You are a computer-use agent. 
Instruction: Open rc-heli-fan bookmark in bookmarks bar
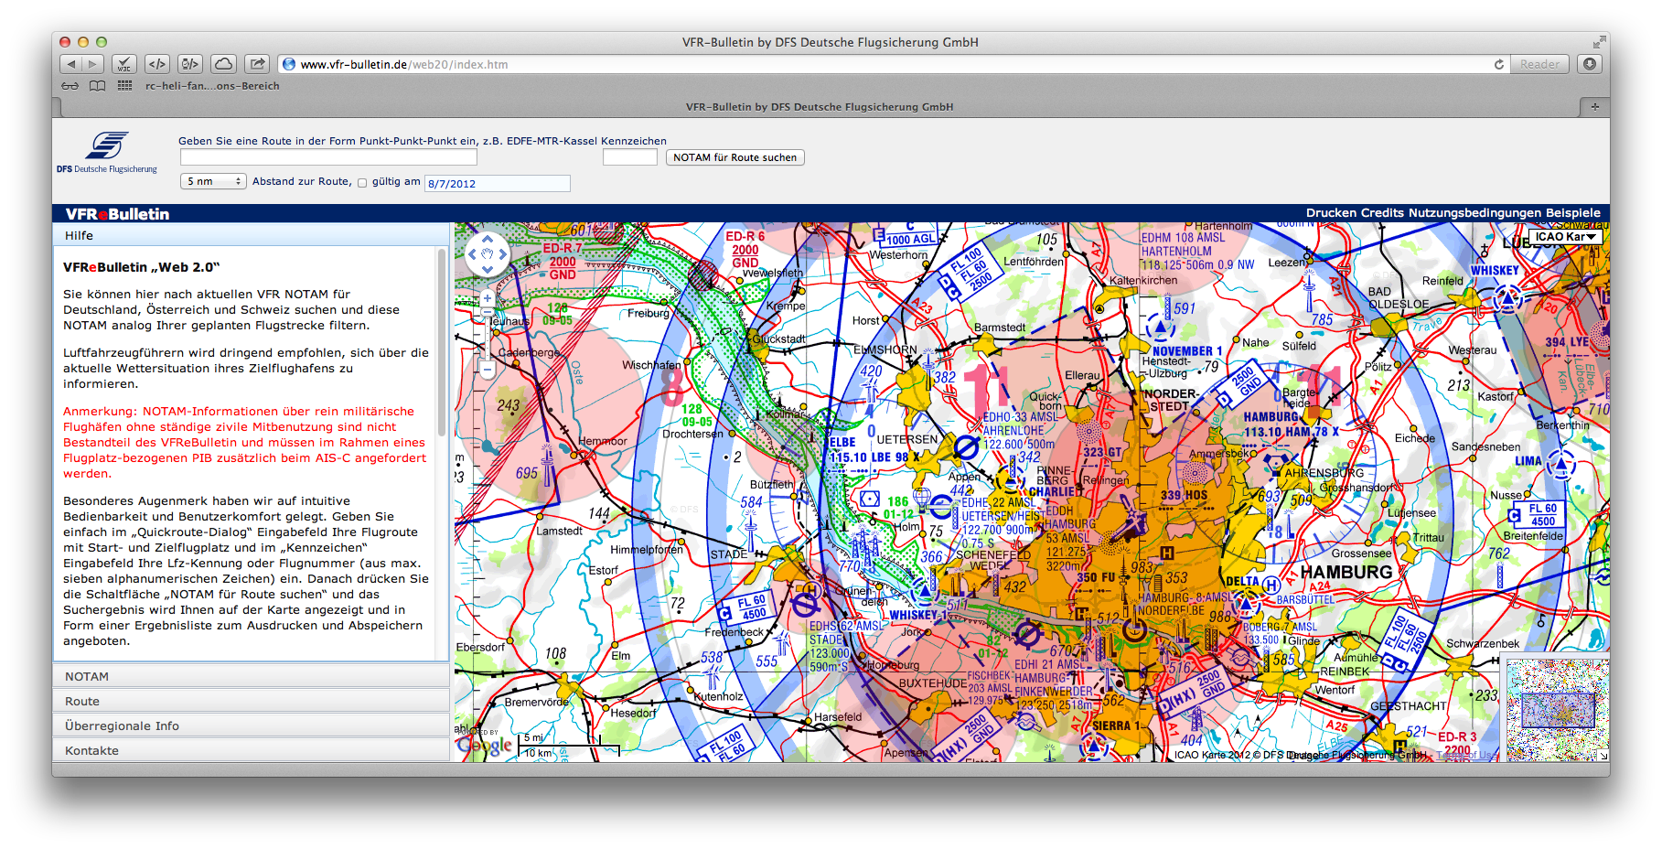212,86
